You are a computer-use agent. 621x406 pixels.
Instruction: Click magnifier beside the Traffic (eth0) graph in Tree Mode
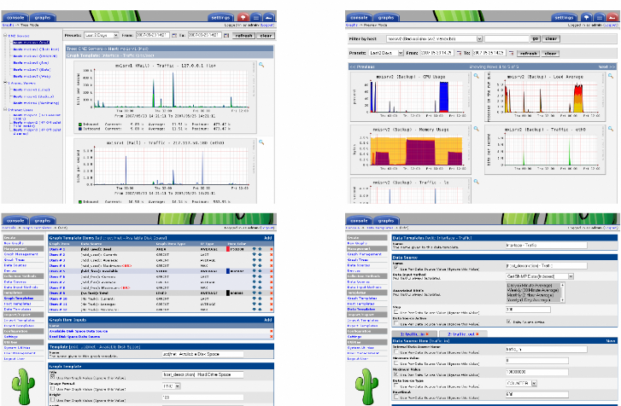point(261,142)
